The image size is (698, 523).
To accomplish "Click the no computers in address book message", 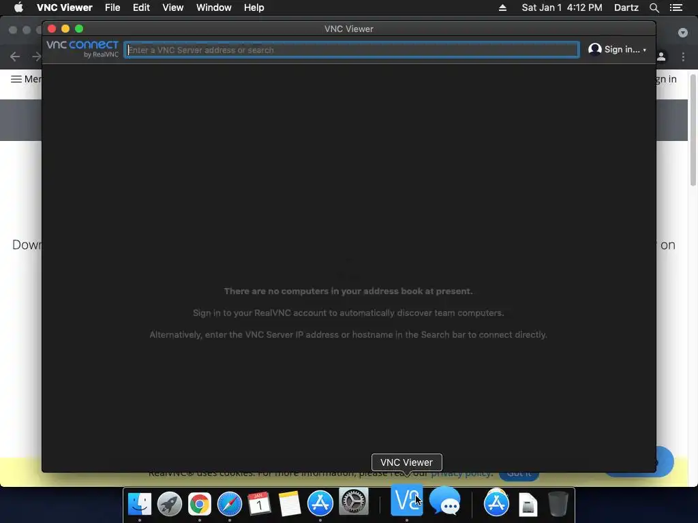I will (x=348, y=291).
